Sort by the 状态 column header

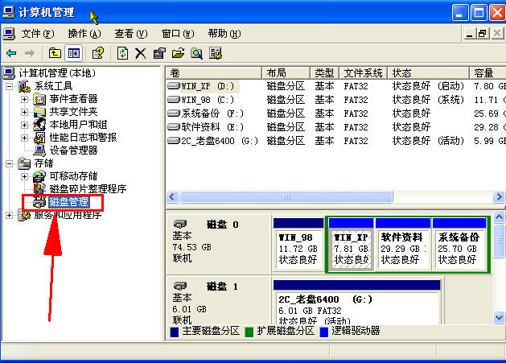(x=428, y=73)
